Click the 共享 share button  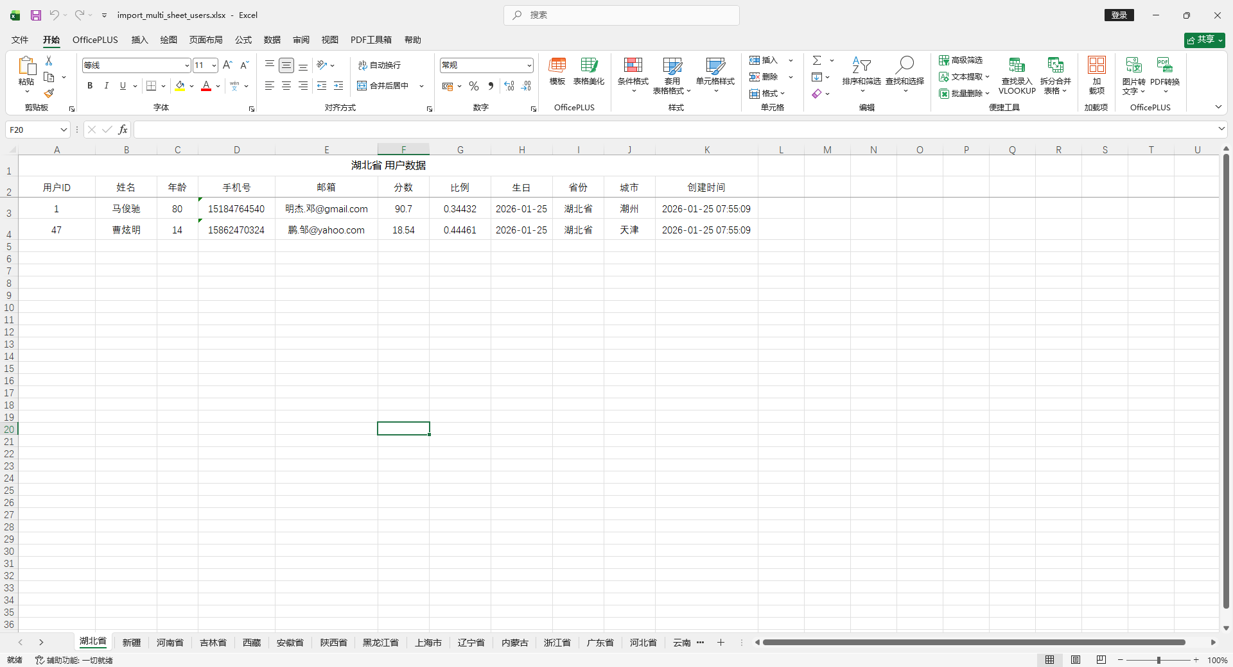click(1204, 40)
